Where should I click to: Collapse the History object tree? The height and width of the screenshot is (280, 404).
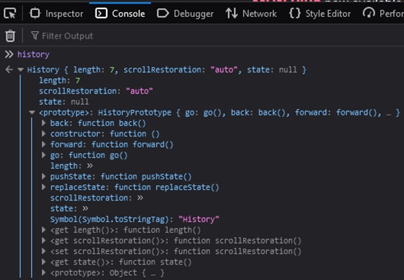pyautogui.click(x=20, y=70)
